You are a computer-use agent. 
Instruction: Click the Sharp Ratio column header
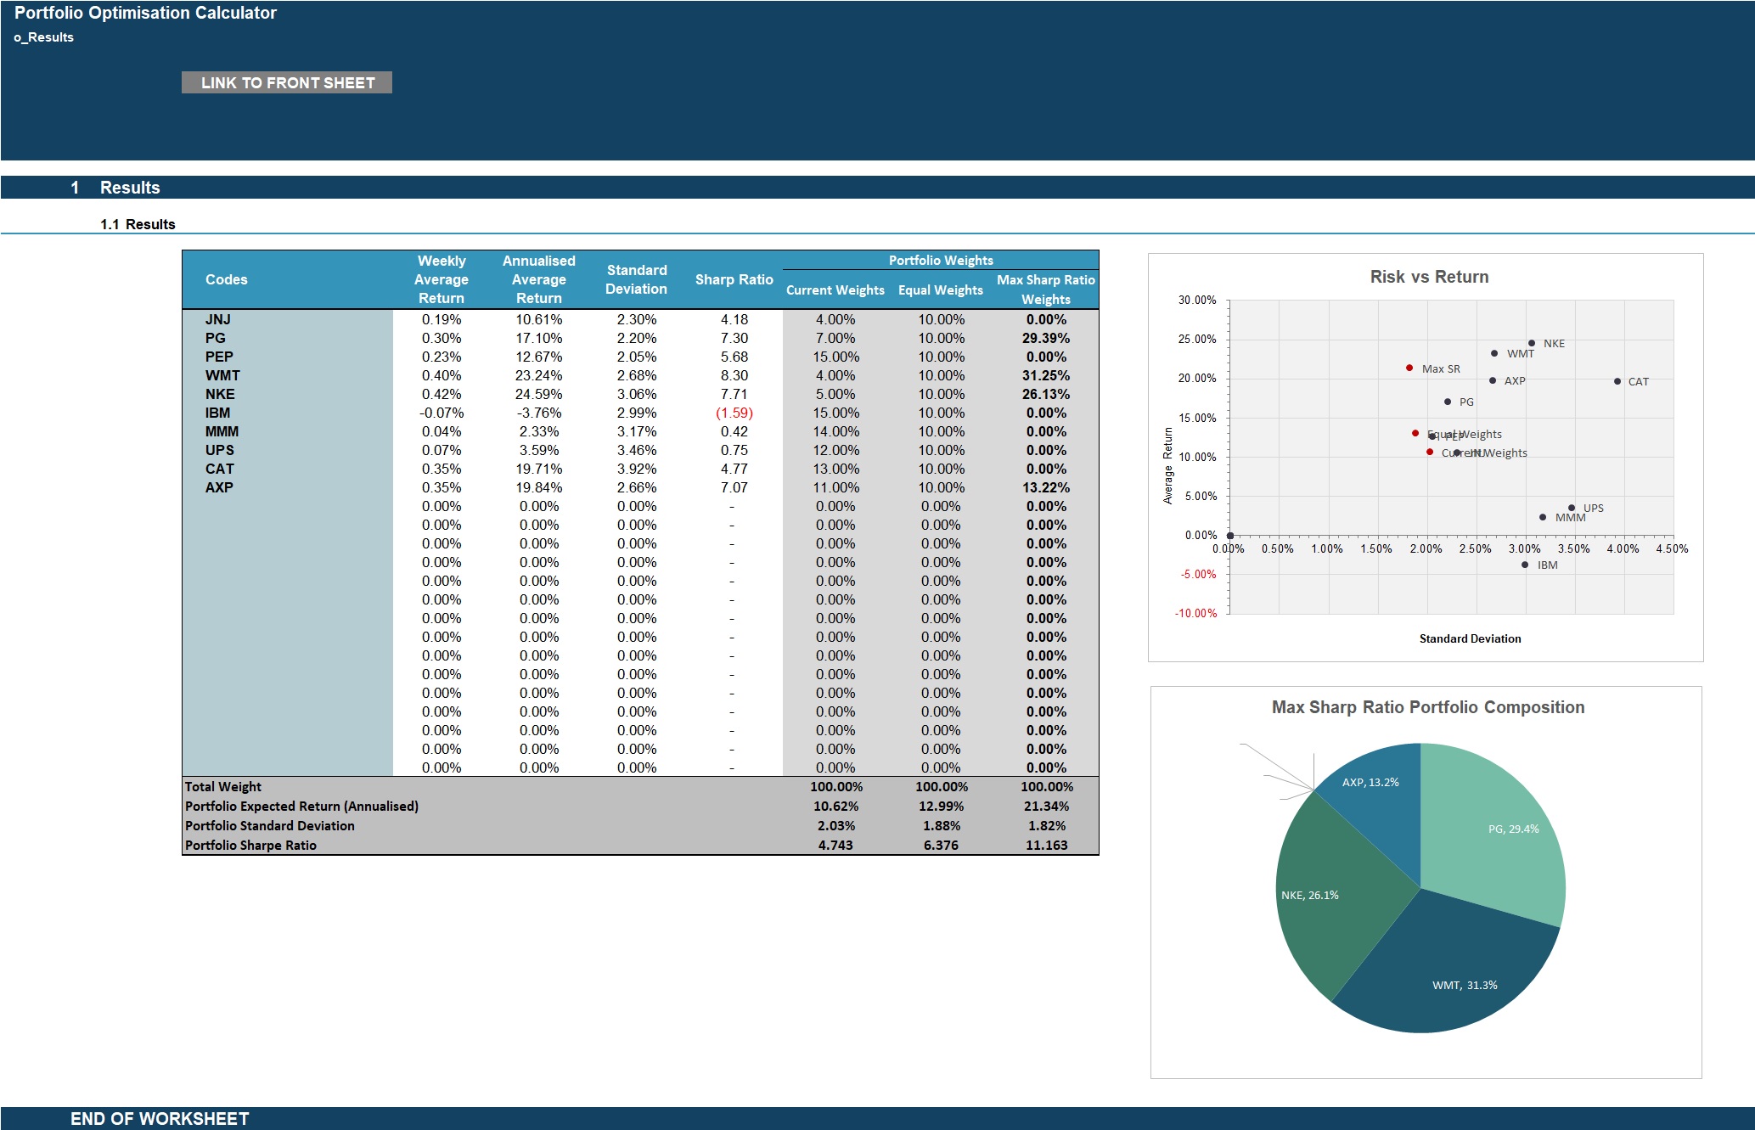[734, 279]
